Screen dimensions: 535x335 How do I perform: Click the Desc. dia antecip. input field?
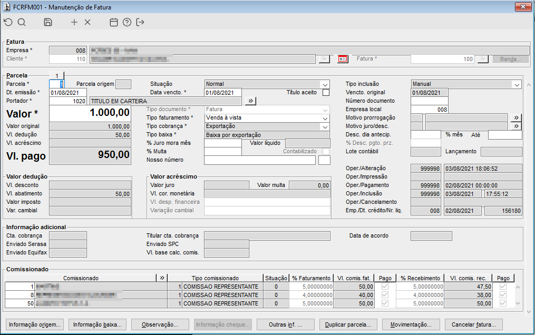point(426,135)
